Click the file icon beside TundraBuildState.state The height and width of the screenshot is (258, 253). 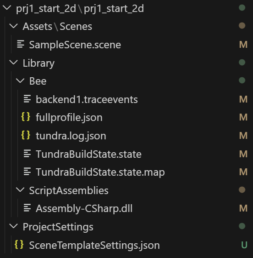pos(27,154)
